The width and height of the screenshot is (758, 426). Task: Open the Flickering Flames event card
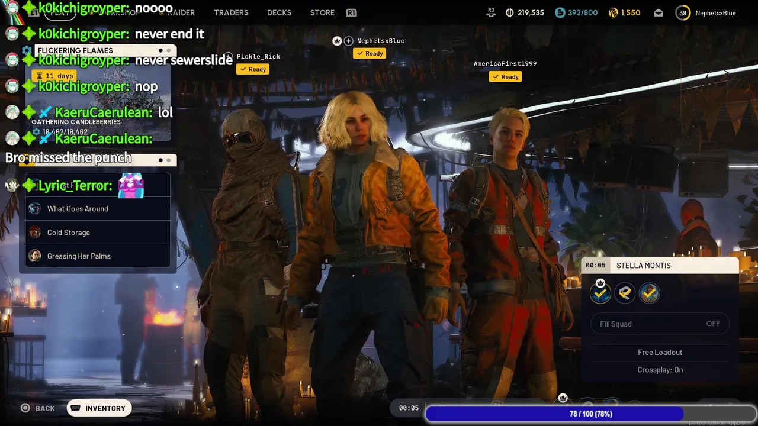point(98,93)
